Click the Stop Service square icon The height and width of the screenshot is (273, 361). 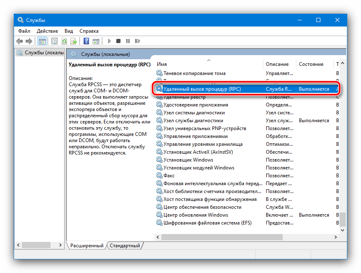coord(118,41)
